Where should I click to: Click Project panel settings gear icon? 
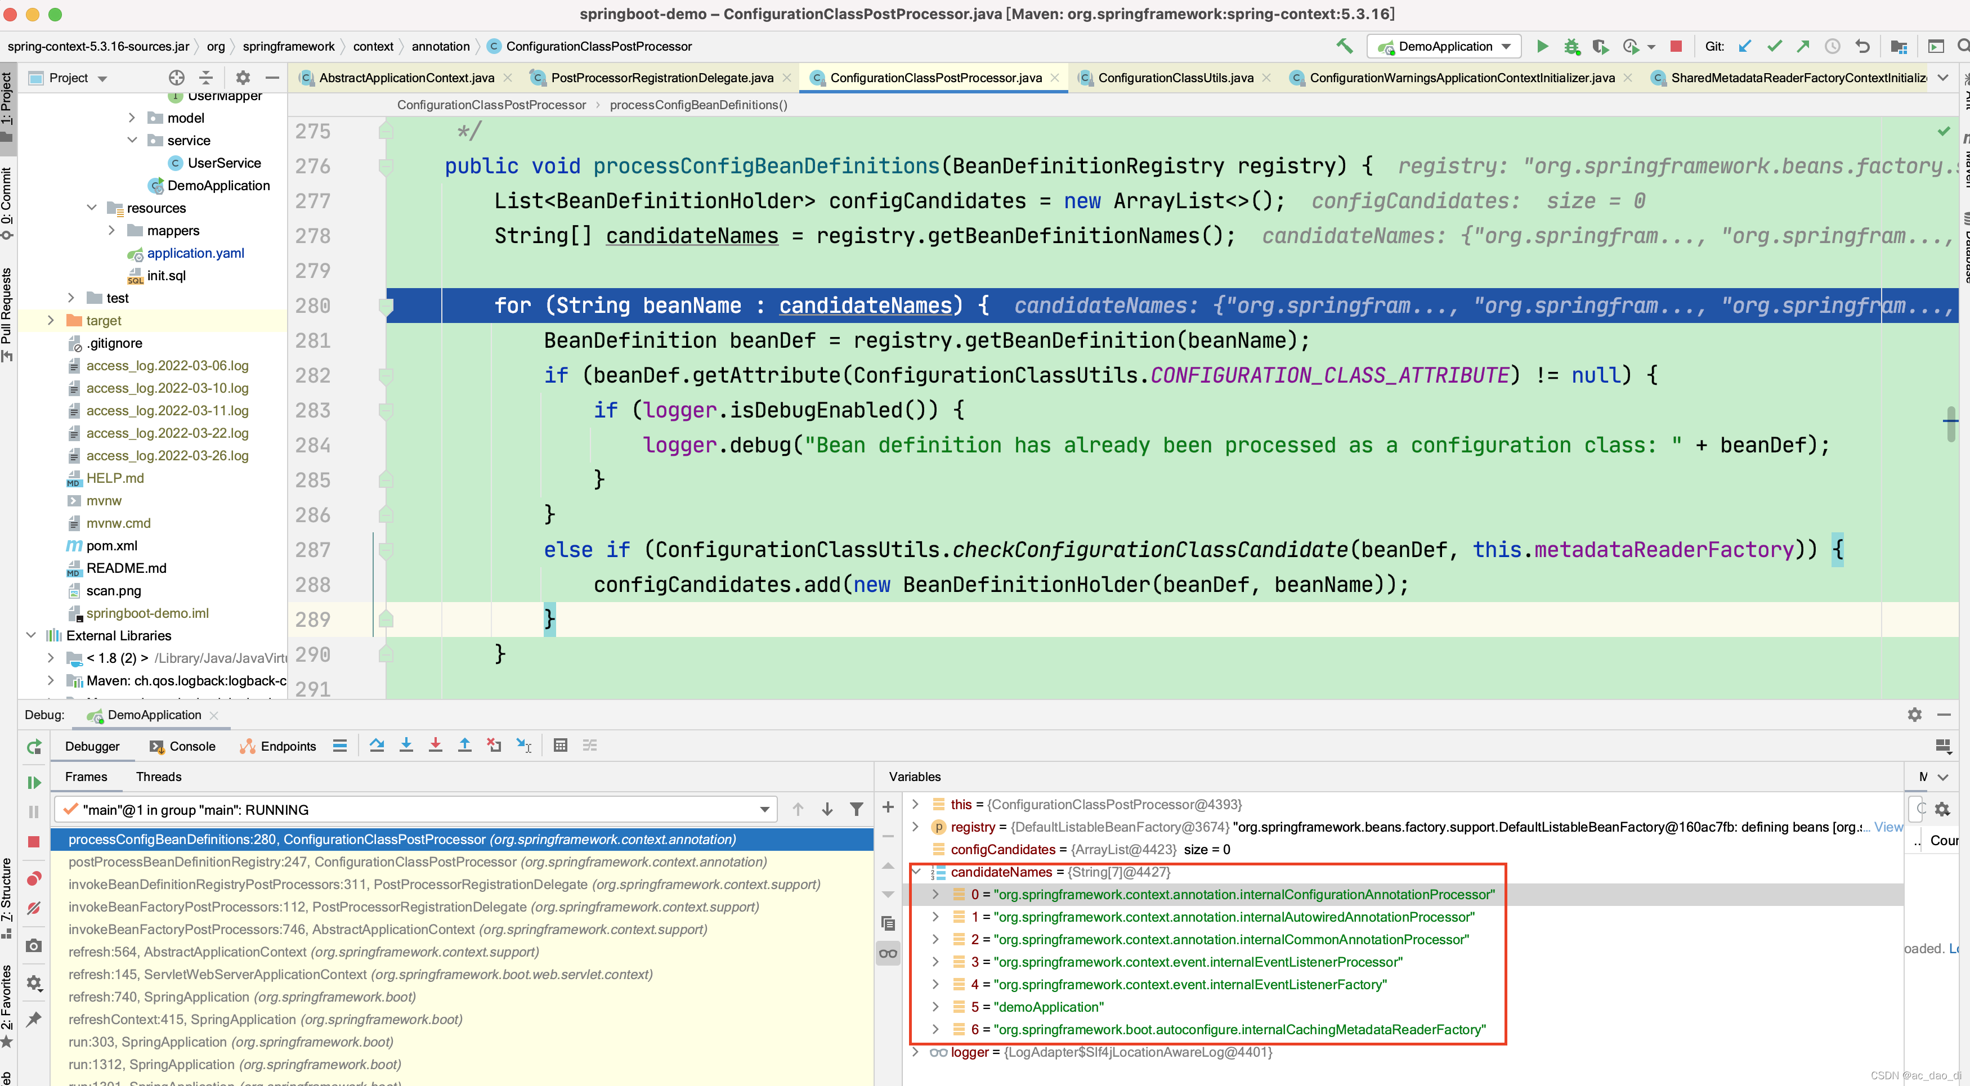243,78
